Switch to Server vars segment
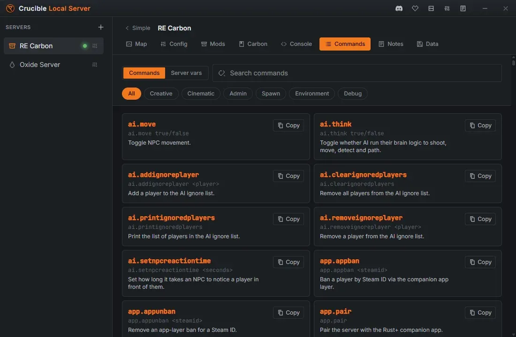 tap(186, 73)
